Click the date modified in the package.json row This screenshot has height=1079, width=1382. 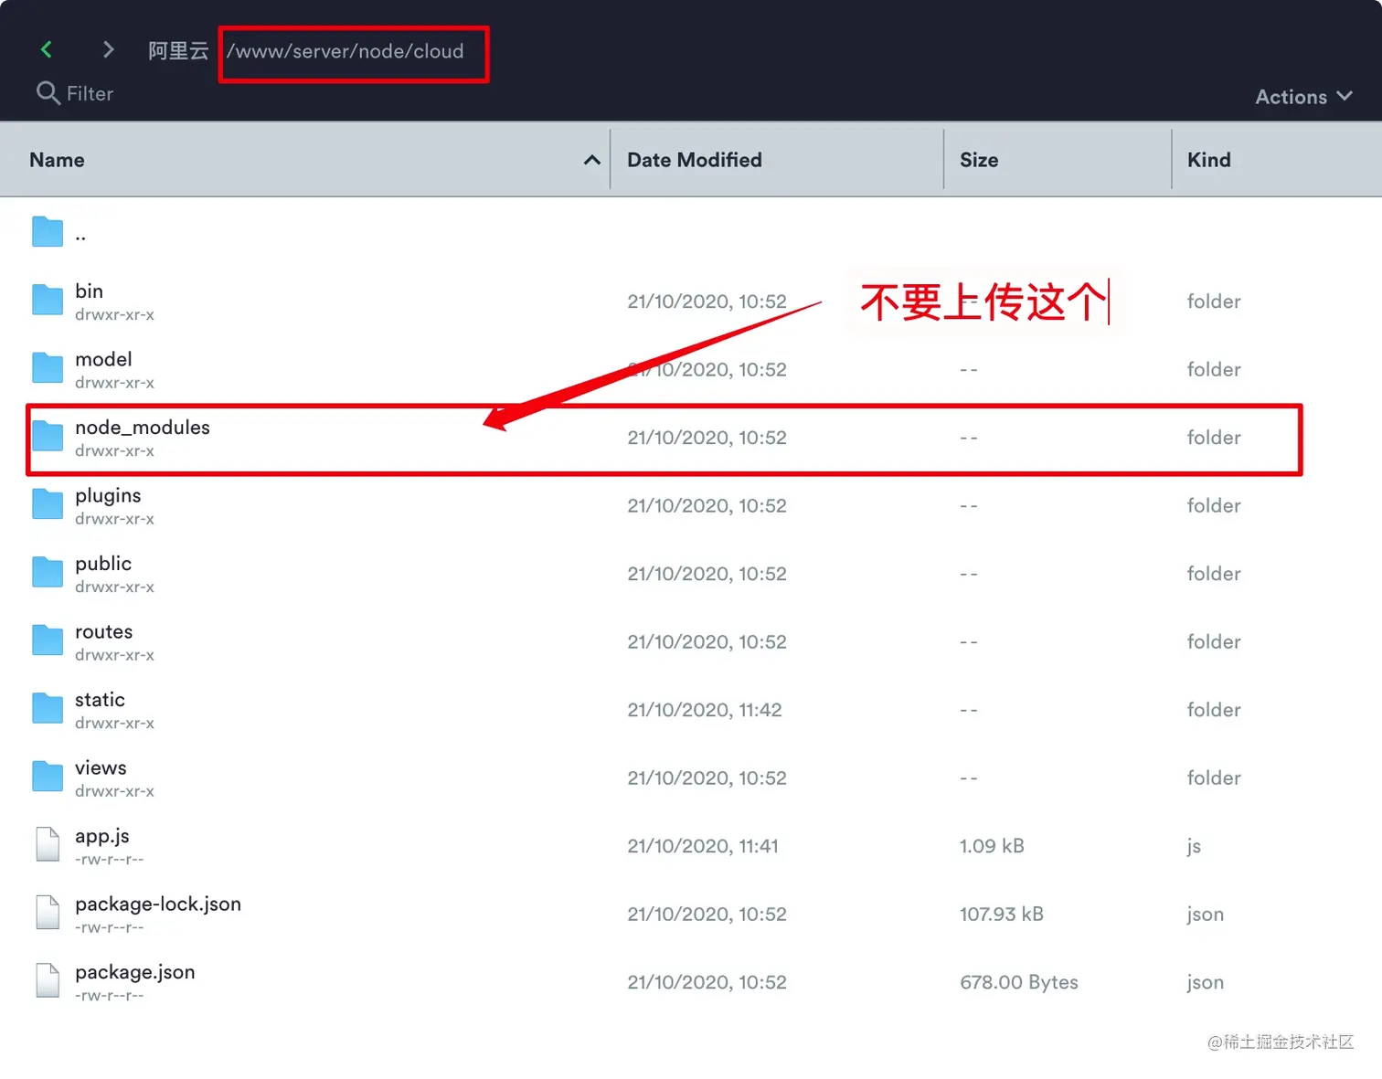(x=707, y=982)
